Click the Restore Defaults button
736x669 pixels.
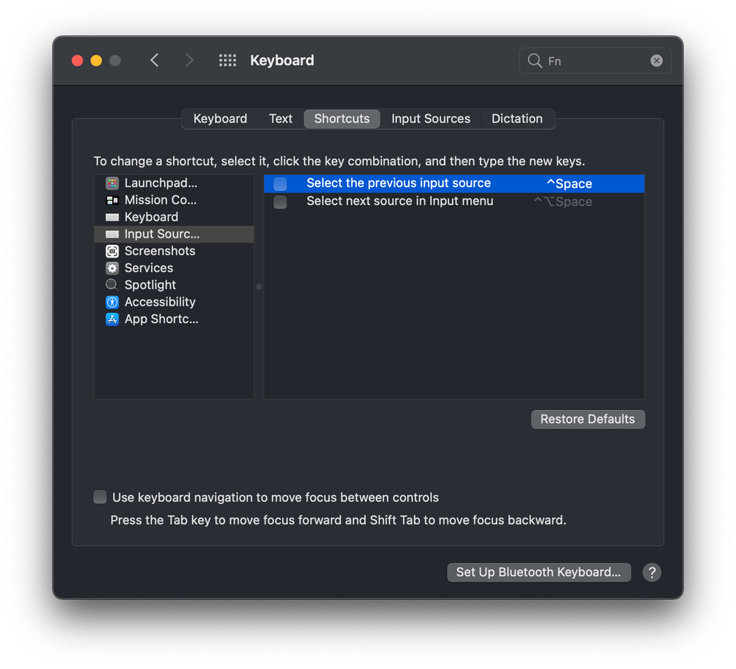pyautogui.click(x=587, y=419)
